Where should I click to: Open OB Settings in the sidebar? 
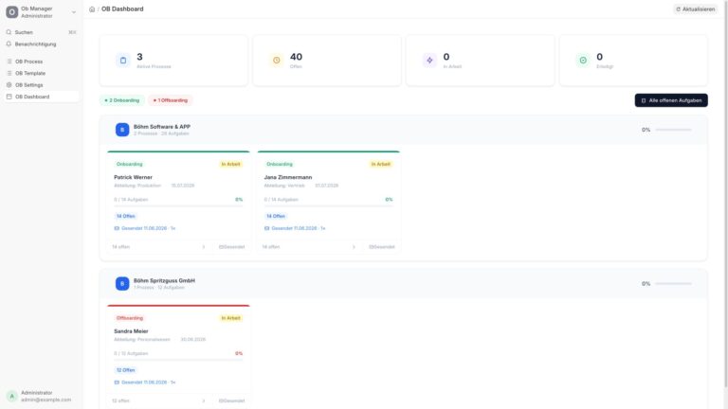pyautogui.click(x=42, y=85)
